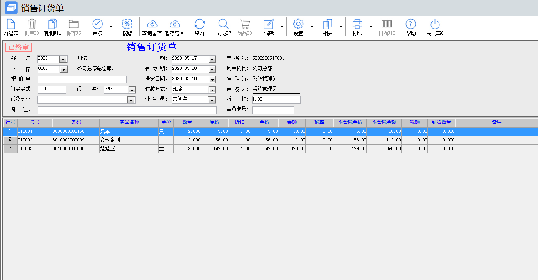Click the 审核 approve checkmark icon
Screen dimensions: 538x280
pos(97,25)
